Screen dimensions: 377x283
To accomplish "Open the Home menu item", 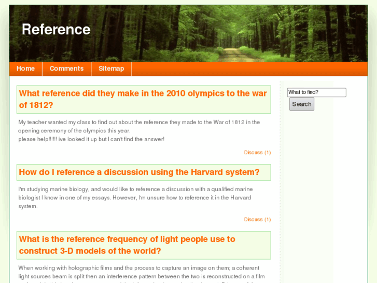I will click(25, 69).
